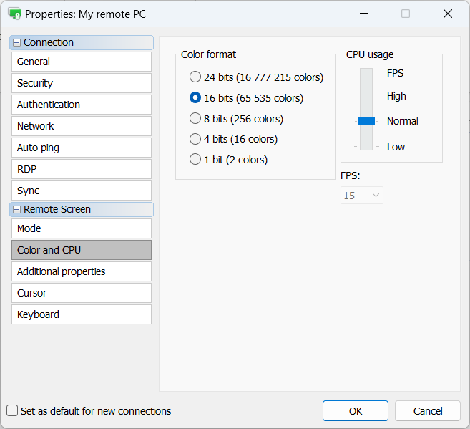470x429 pixels.
Task: Close the Properties dialog window
Action: click(x=448, y=14)
